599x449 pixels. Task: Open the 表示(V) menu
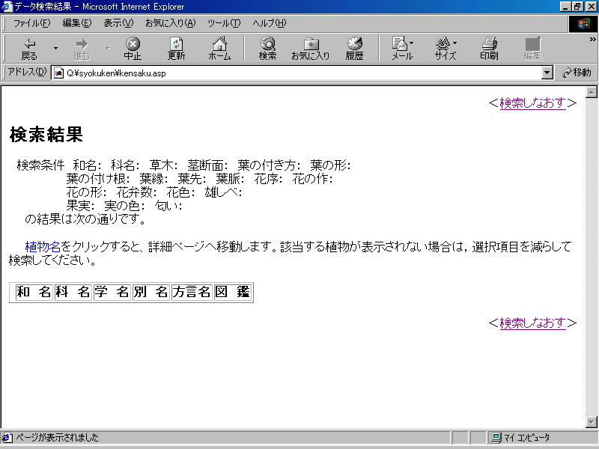[x=118, y=23]
